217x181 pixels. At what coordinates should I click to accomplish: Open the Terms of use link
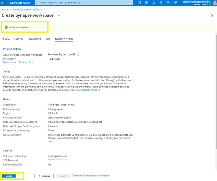tap(9, 62)
